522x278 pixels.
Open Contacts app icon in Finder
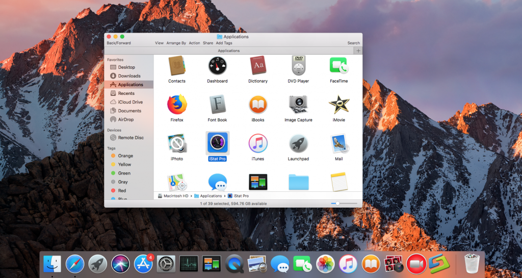coord(177,66)
